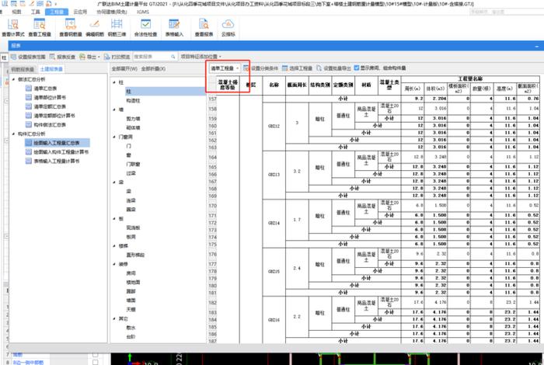Select 砌体墙 in component tree
Viewport: 544px width, 365px height.
tap(133, 128)
